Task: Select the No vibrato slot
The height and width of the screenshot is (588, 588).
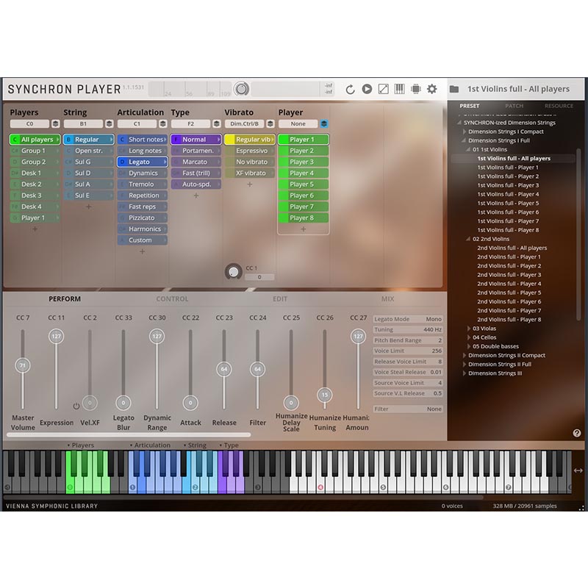Action: tap(250, 162)
